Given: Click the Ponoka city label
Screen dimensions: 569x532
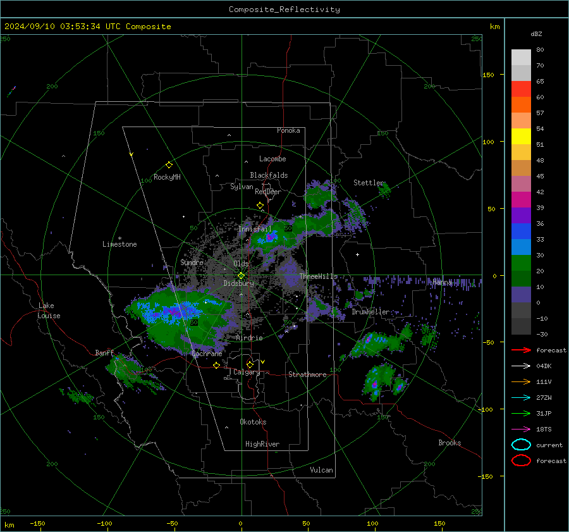Looking at the screenshot, I should (288, 130).
